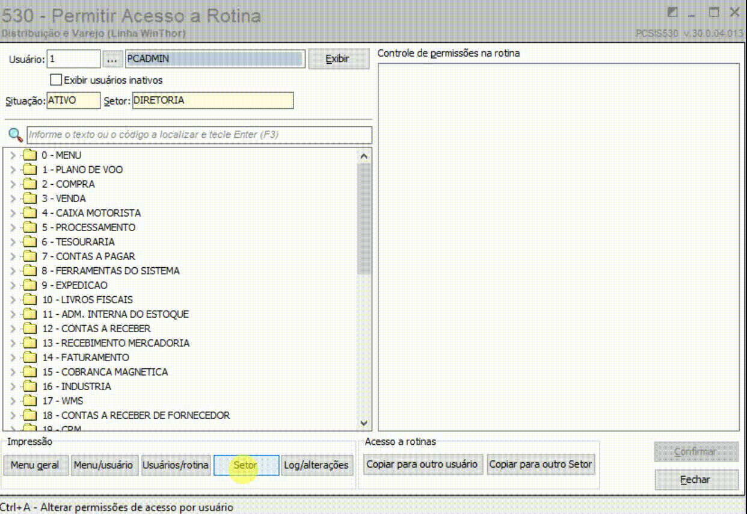
Task: Select the 1 - PLANO DE VOO row
Action: (x=82, y=170)
